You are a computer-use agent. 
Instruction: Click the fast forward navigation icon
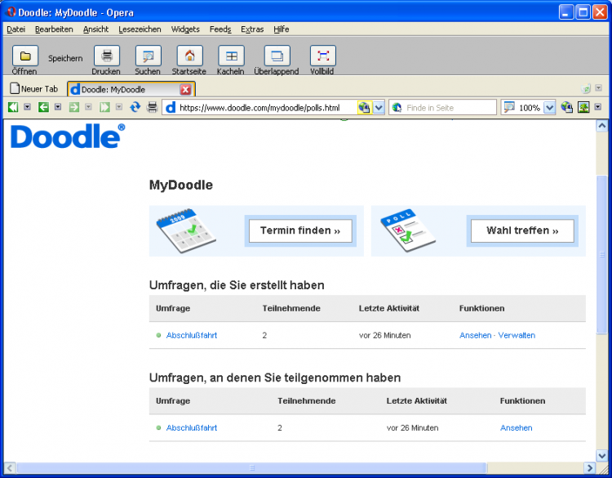click(x=104, y=107)
